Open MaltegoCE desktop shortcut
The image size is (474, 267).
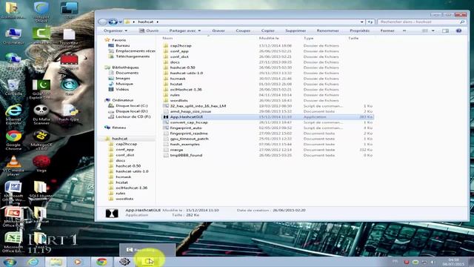pyautogui.click(x=41, y=140)
